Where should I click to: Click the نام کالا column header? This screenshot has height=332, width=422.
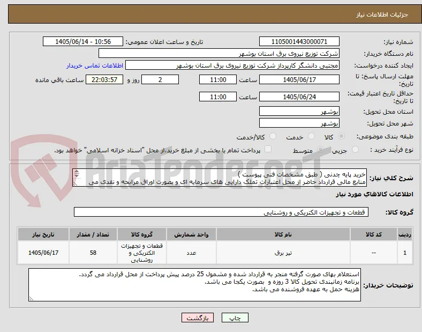283,234
